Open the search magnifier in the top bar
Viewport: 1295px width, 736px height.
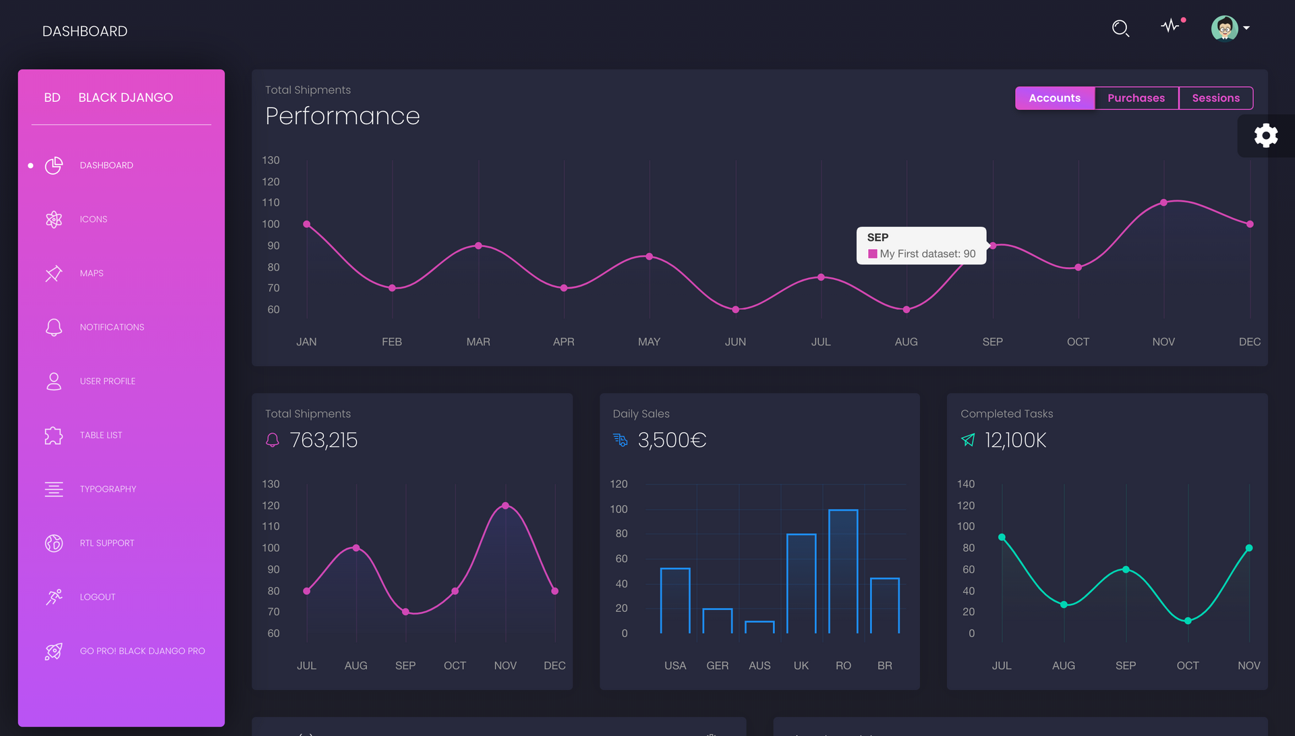[1120, 28]
